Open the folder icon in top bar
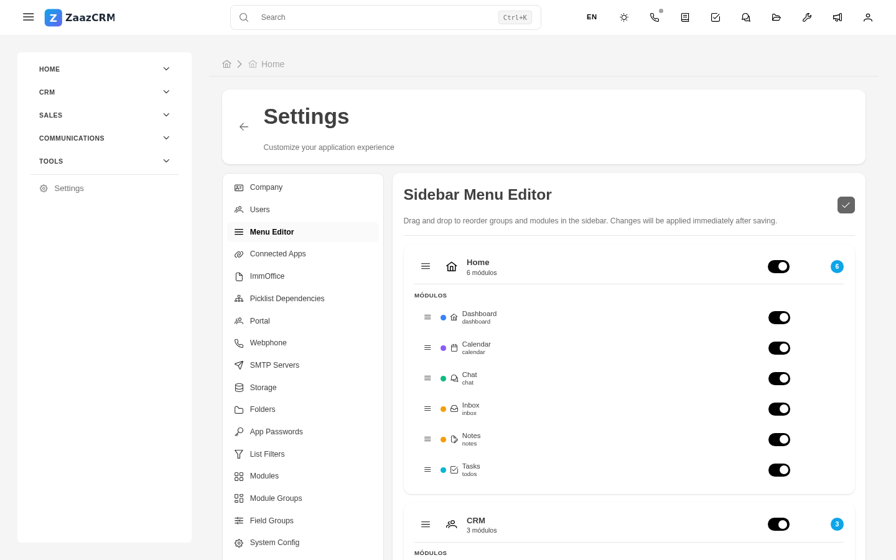Screen dimensions: 896x560 click(x=777, y=17)
